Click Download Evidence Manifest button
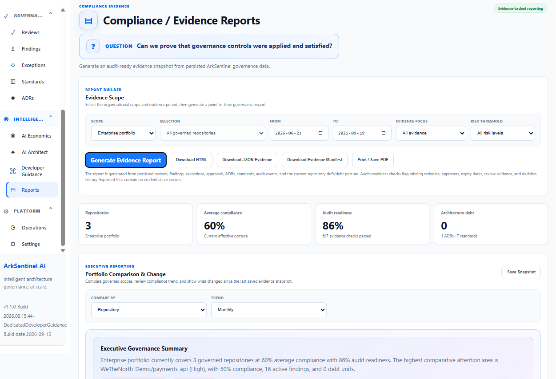 point(315,160)
